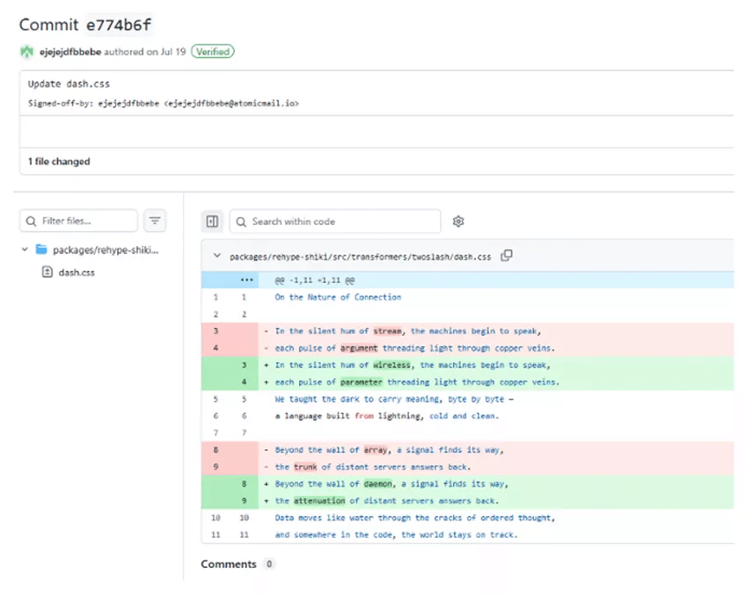Click the commit hash e774b6f
This screenshot has width=746, height=596.
click(x=119, y=25)
